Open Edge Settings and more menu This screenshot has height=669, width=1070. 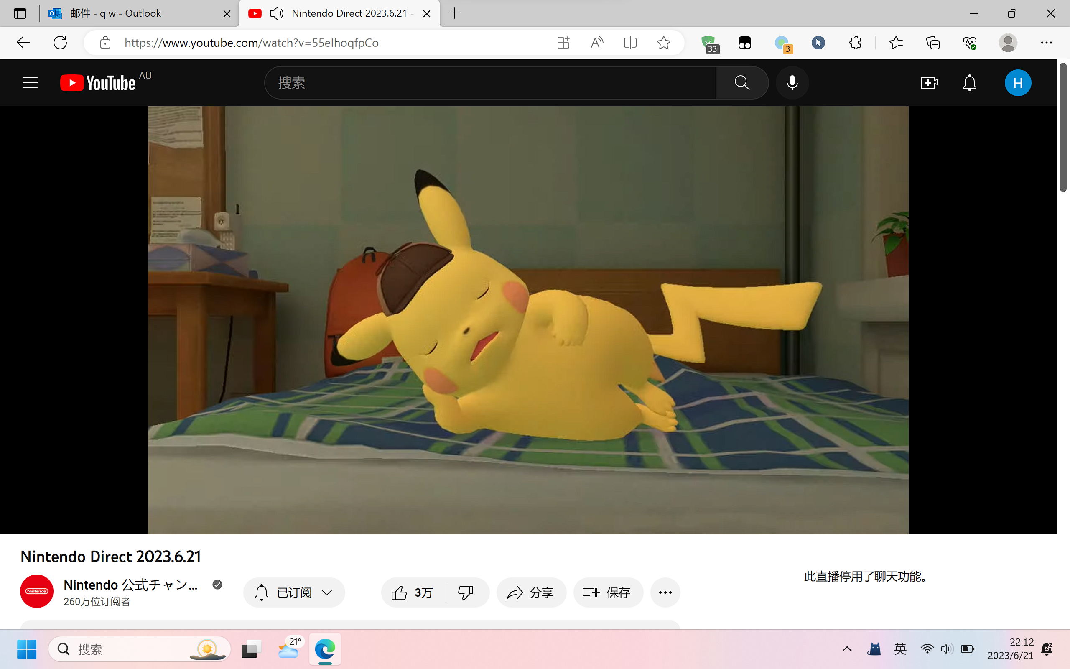coord(1046,43)
